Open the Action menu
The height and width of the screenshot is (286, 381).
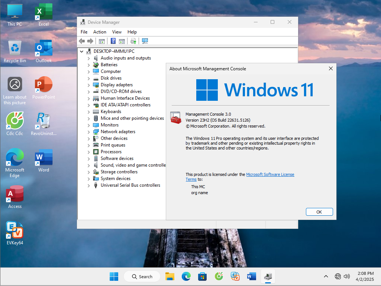point(100,32)
